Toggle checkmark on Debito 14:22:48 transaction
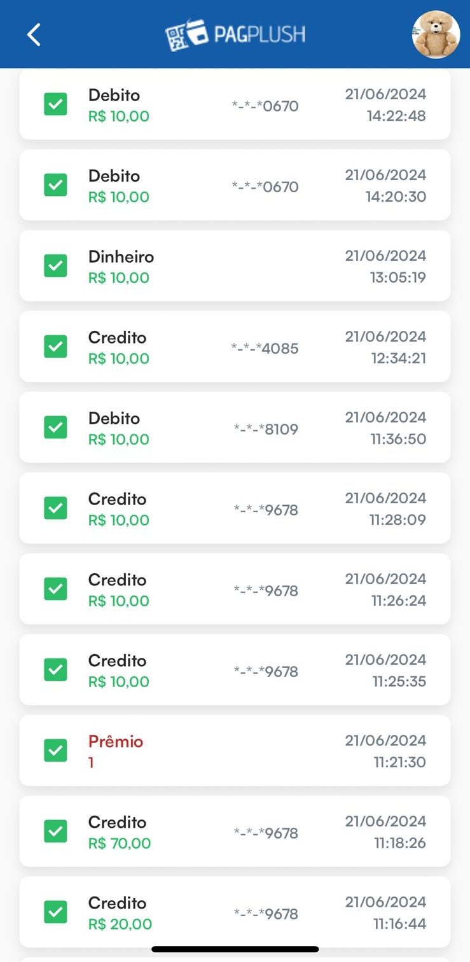 pos(55,104)
